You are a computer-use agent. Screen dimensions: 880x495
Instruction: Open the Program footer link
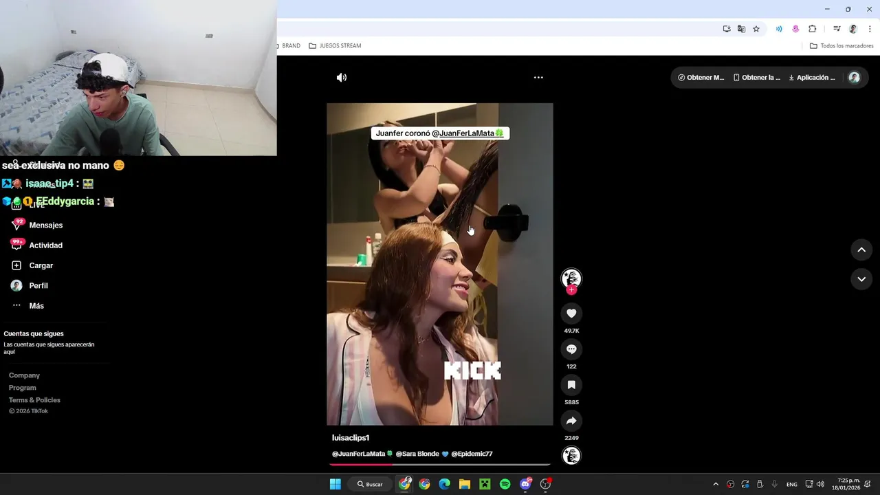pyautogui.click(x=23, y=388)
